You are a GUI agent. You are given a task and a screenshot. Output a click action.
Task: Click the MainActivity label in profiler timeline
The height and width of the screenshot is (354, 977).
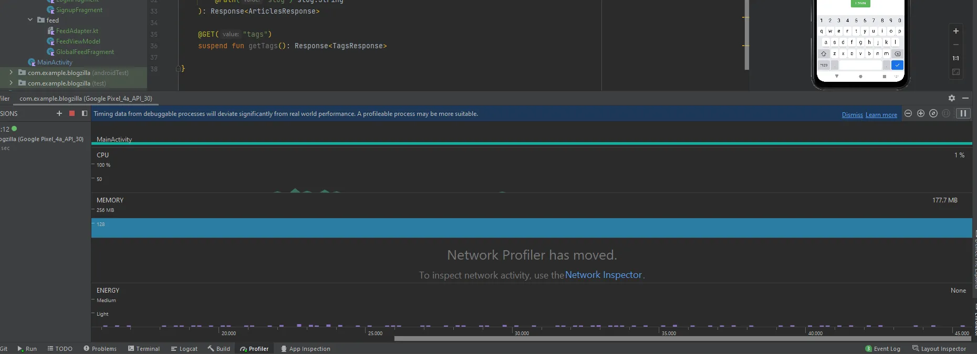(x=114, y=139)
